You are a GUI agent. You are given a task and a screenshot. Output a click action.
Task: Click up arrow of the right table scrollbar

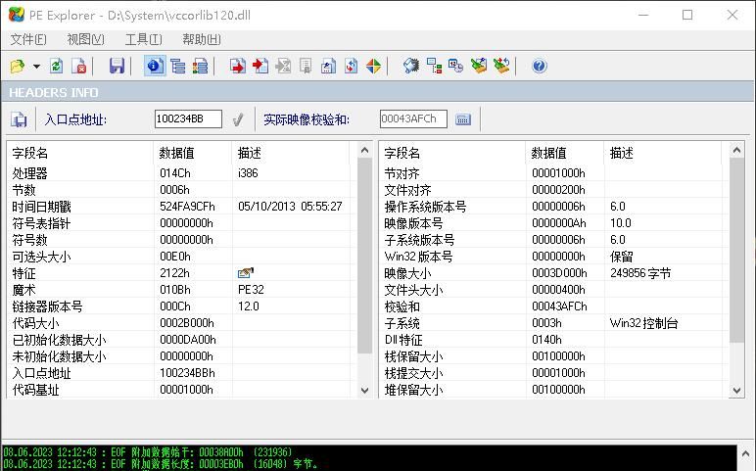736,151
